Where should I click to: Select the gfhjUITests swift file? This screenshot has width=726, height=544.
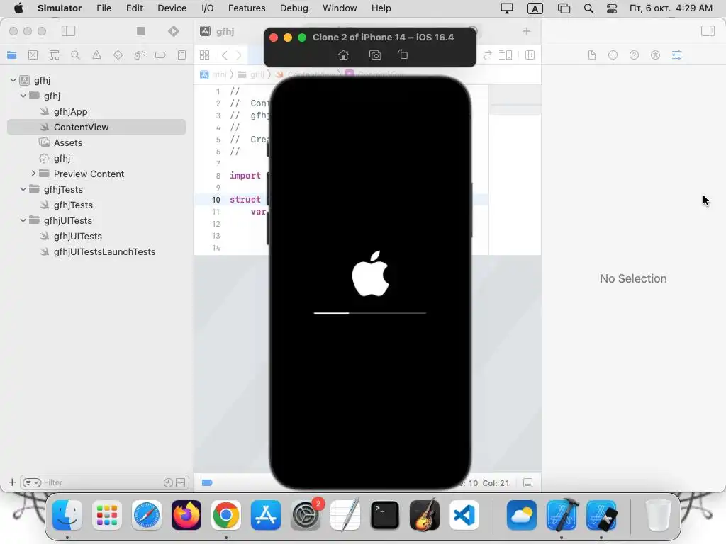[78, 236]
